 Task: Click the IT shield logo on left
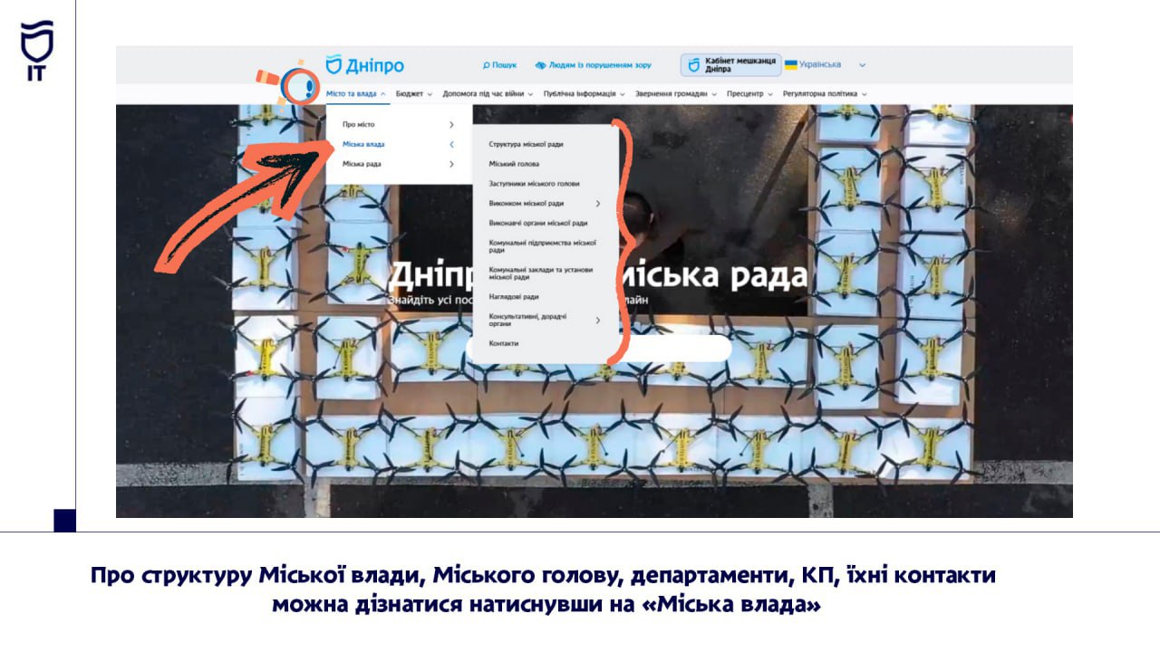pos(37,51)
